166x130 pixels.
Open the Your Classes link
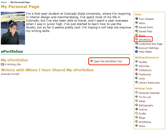(x=146, y=19)
